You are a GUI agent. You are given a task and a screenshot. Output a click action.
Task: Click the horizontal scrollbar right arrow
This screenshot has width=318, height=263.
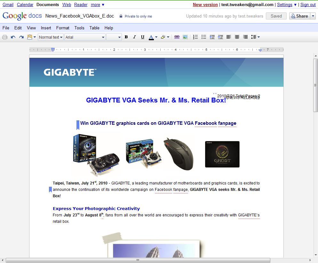click(310, 260)
